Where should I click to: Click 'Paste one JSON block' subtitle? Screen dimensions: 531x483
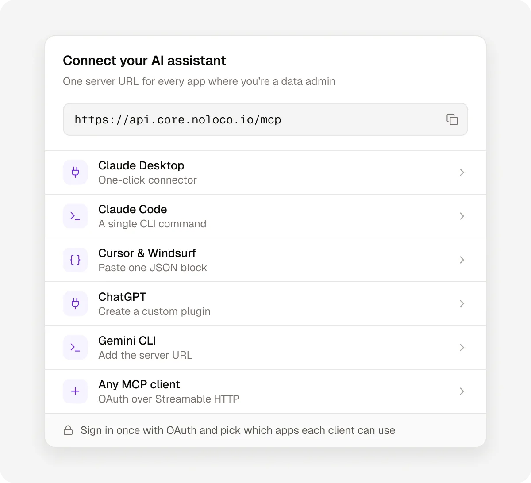point(153,268)
